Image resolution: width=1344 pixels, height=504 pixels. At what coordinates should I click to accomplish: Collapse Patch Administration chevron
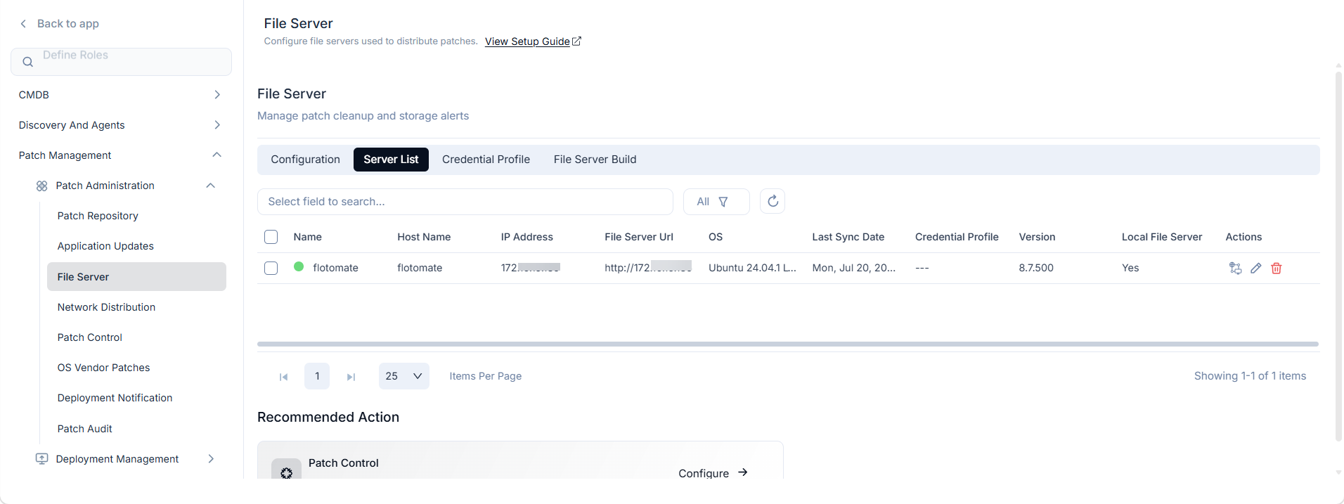pos(210,186)
